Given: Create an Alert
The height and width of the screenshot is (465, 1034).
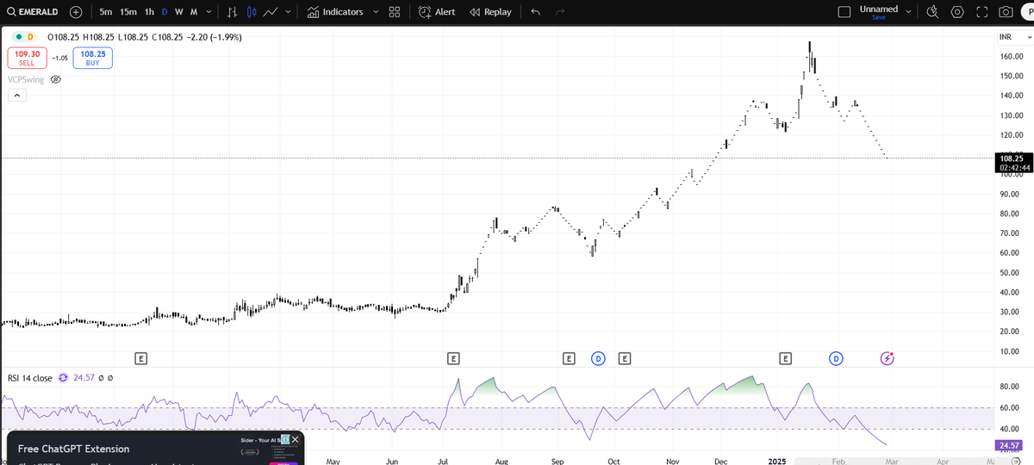Looking at the screenshot, I should point(437,12).
